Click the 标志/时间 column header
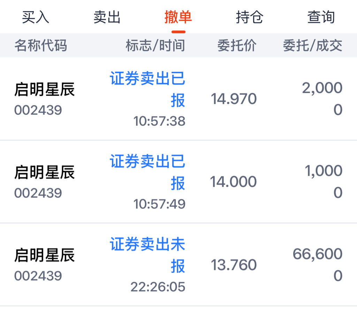Image resolution: width=357 pixels, height=317 pixels. [155, 45]
